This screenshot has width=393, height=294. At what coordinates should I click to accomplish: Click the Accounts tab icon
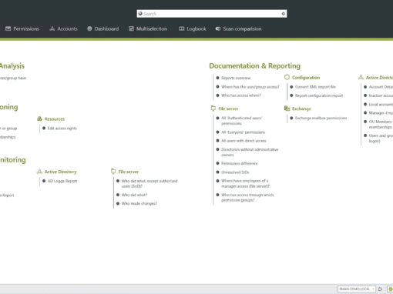click(x=52, y=28)
